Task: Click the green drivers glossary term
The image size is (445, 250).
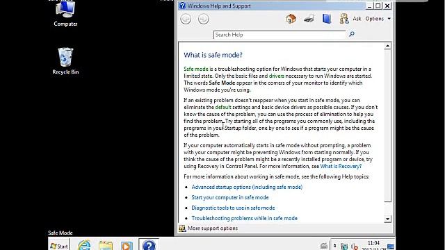Action: [x=277, y=76]
